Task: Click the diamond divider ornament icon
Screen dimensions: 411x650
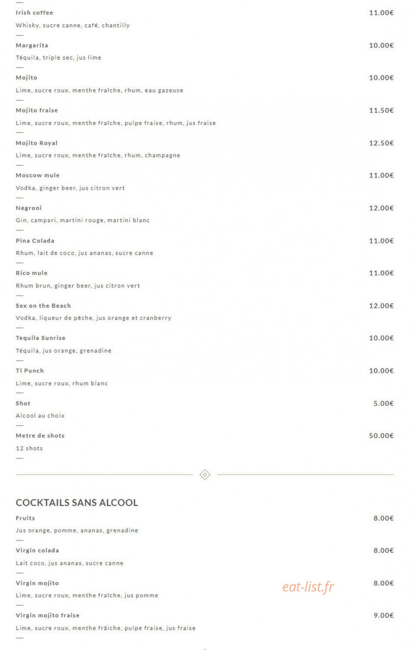Action: tap(205, 474)
